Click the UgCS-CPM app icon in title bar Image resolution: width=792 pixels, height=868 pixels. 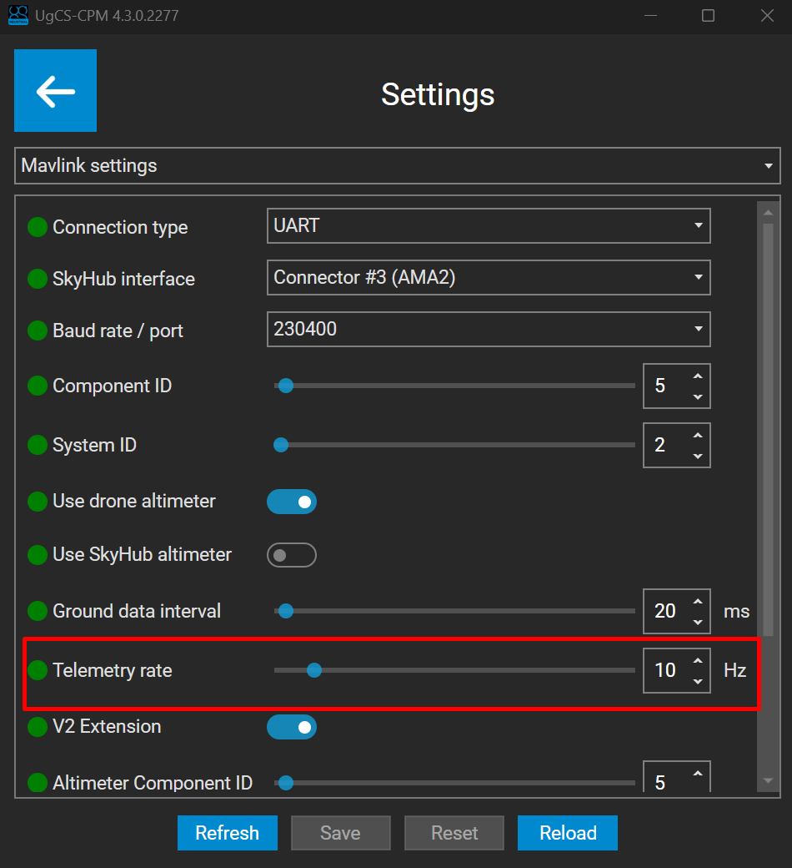pos(18,16)
